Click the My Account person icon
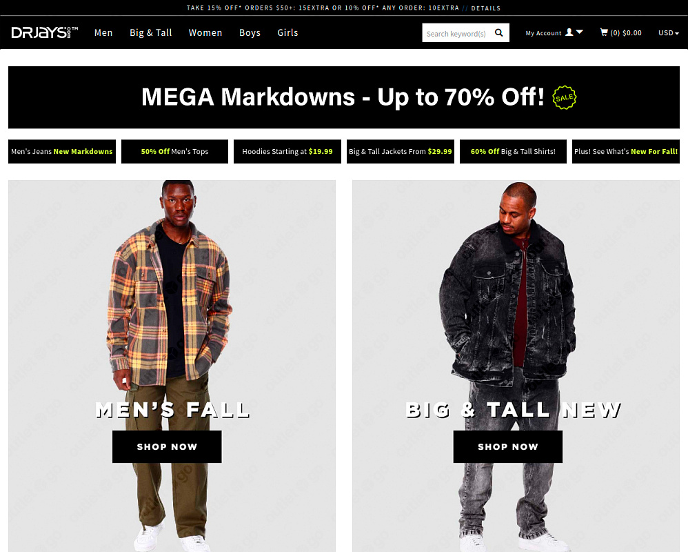This screenshot has height=552, width=688. pos(569,32)
